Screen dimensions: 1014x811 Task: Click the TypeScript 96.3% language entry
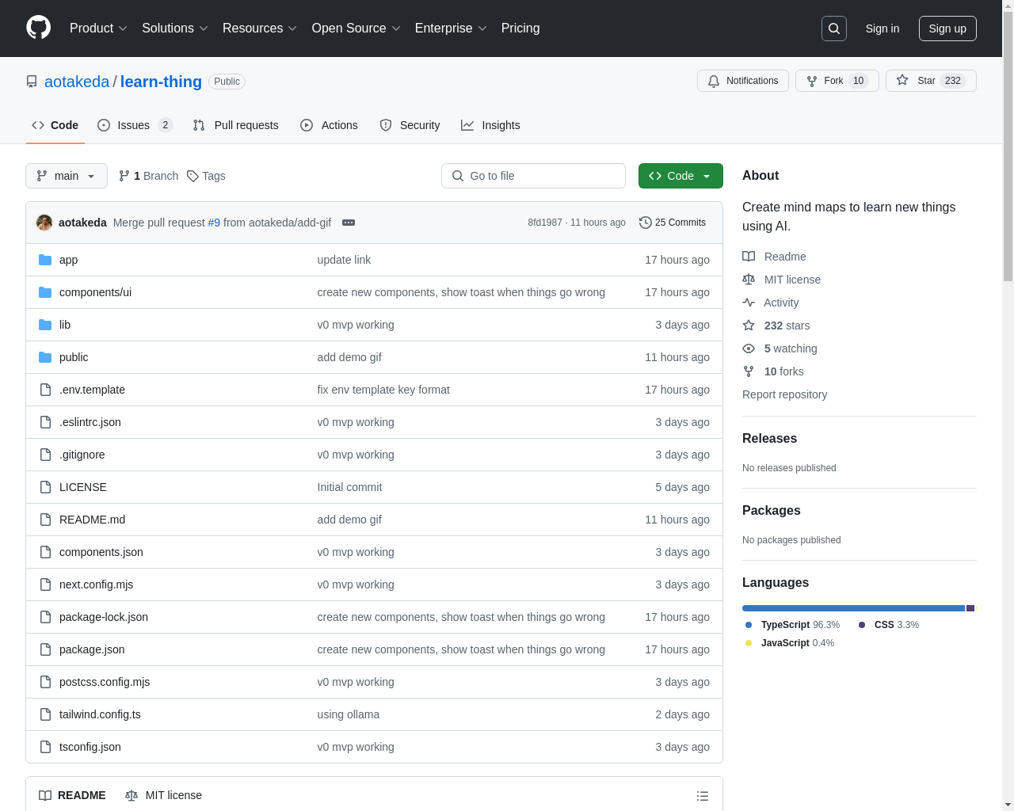coord(792,625)
